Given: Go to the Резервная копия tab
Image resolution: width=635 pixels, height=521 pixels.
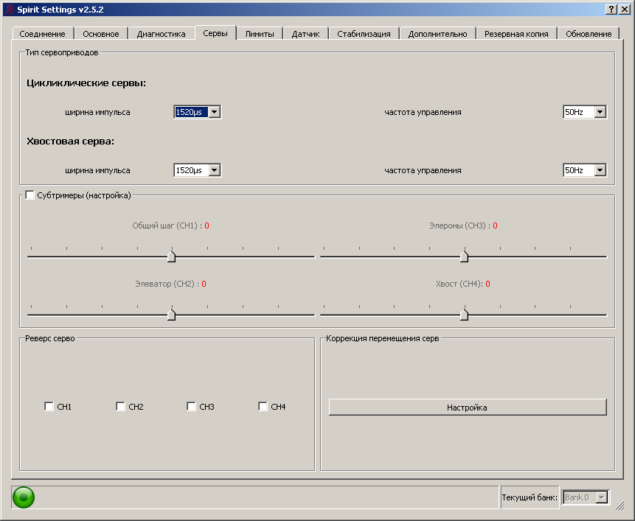Looking at the screenshot, I should pos(516,34).
